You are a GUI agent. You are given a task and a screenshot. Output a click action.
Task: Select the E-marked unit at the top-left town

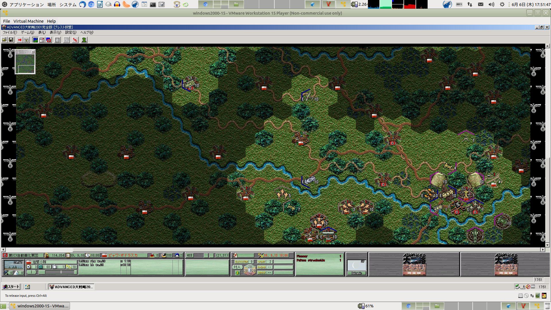tap(190, 84)
